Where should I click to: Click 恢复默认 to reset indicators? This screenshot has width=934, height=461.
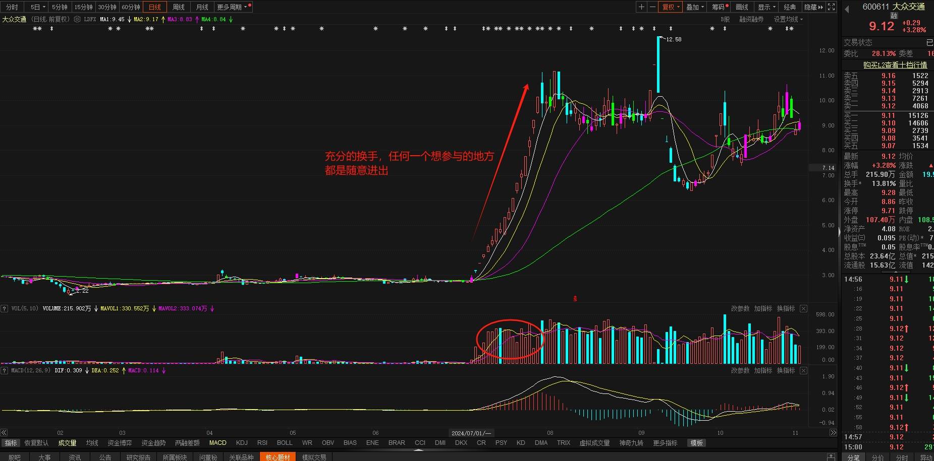pos(37,443)
